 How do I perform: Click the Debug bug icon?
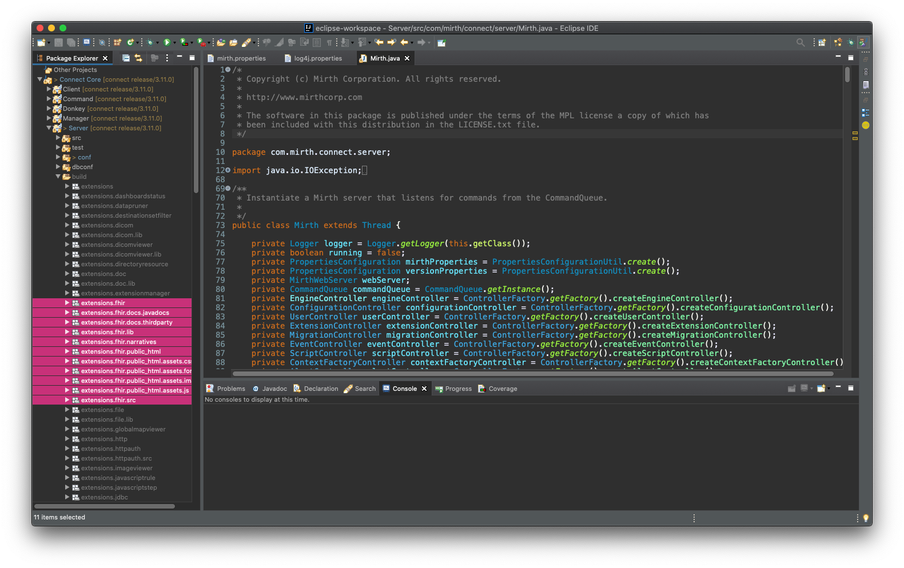[150, 42]
